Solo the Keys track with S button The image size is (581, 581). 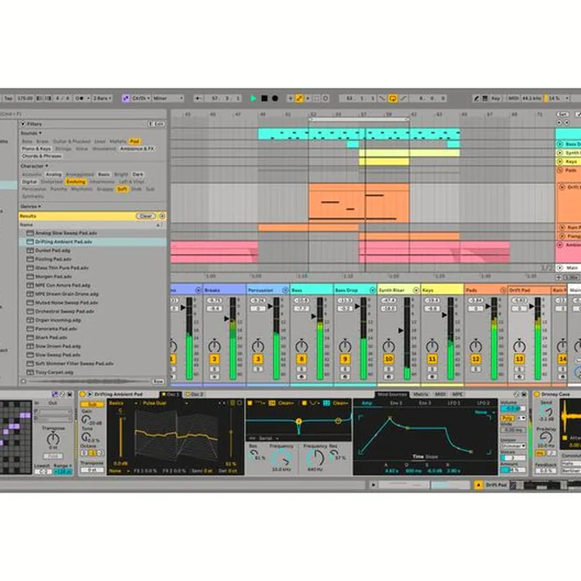(x=432, y=369)
